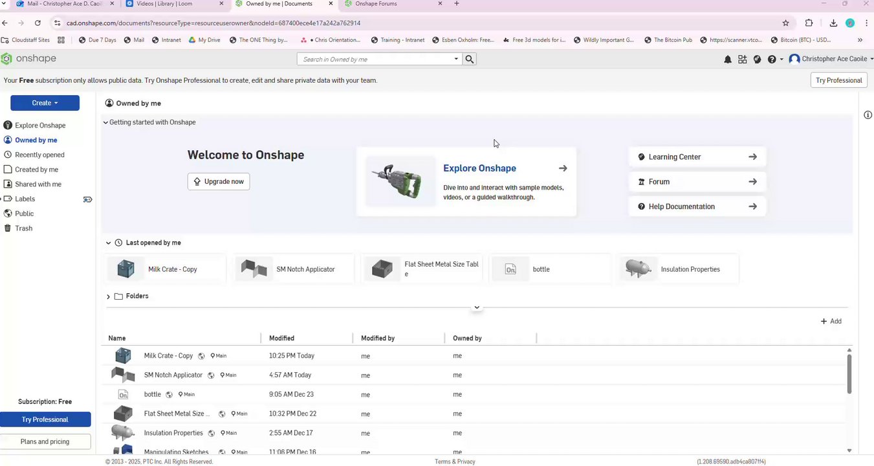Click the public globe icon beside bottle row
Viewport: 874px width, 466px height.
click(x=169, y=395)
